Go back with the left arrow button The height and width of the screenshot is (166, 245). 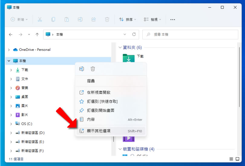(x=11, y=35)
